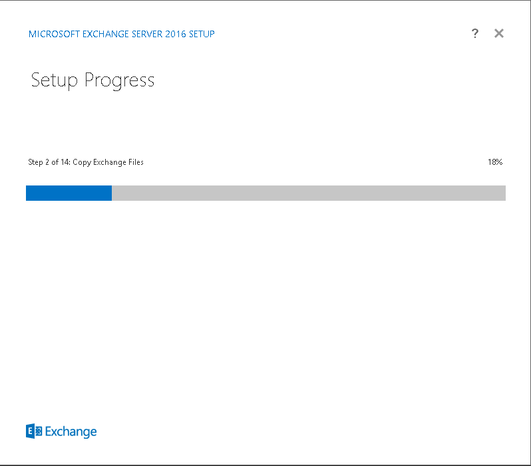The height and width of the screenshot is (466, 531).
Task: Select the Setup Progress heading
Action: (x=92, y=80)
